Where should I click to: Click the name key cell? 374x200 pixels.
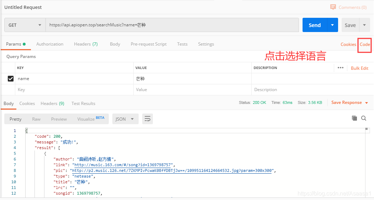tap(74, 79)
